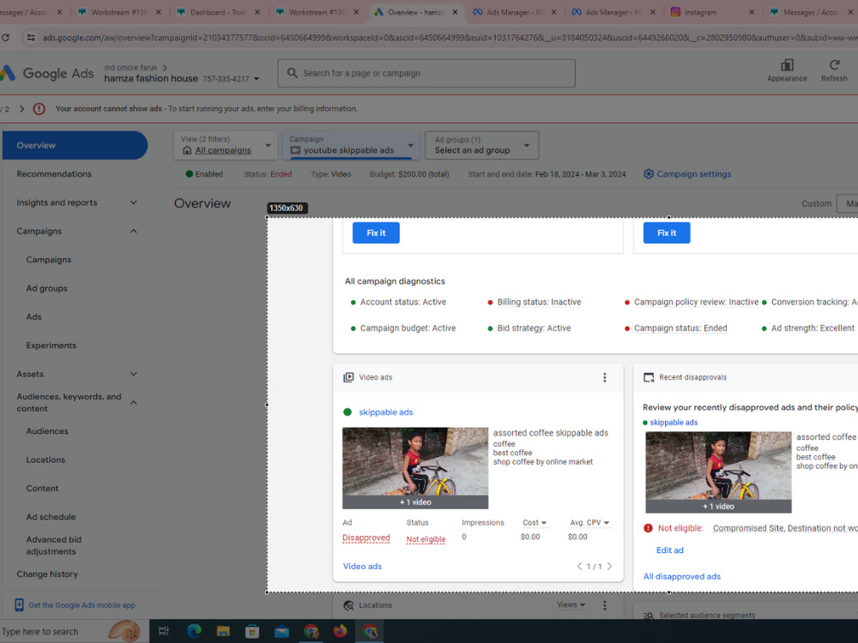The width and height of the screenshot is (858, 643).
Task: Open Locations in sidebar
Action: click(45, 460)
